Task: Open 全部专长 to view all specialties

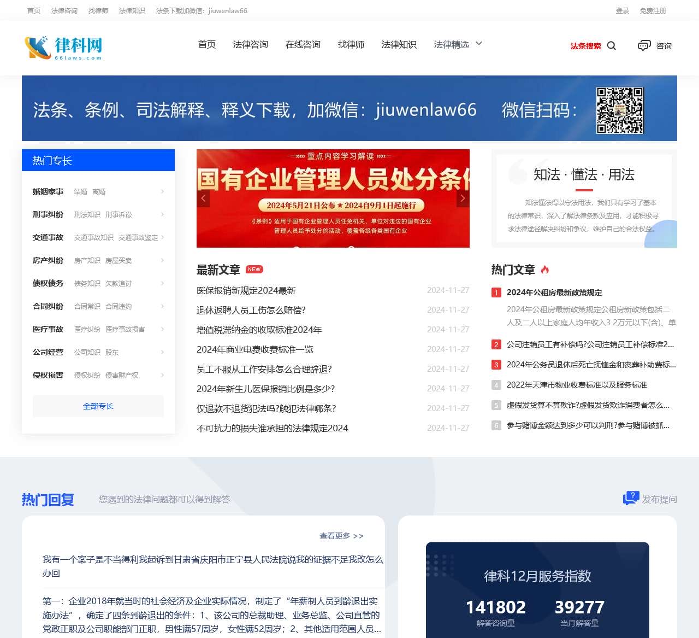Action: pos(98,406)
